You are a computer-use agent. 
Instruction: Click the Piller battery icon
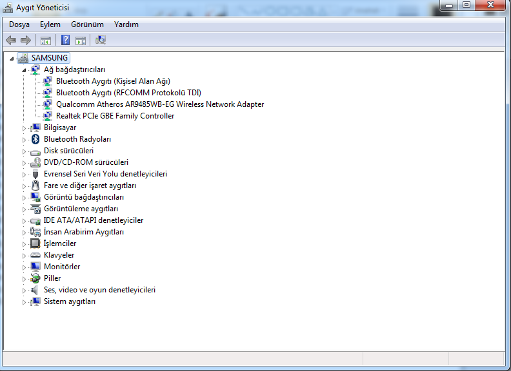[35, 278]
